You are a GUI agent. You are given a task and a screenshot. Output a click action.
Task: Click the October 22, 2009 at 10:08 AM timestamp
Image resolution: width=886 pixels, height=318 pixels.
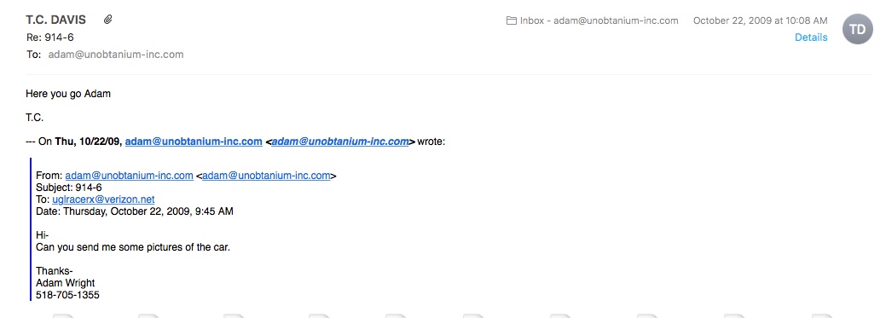tap(760, 20)
